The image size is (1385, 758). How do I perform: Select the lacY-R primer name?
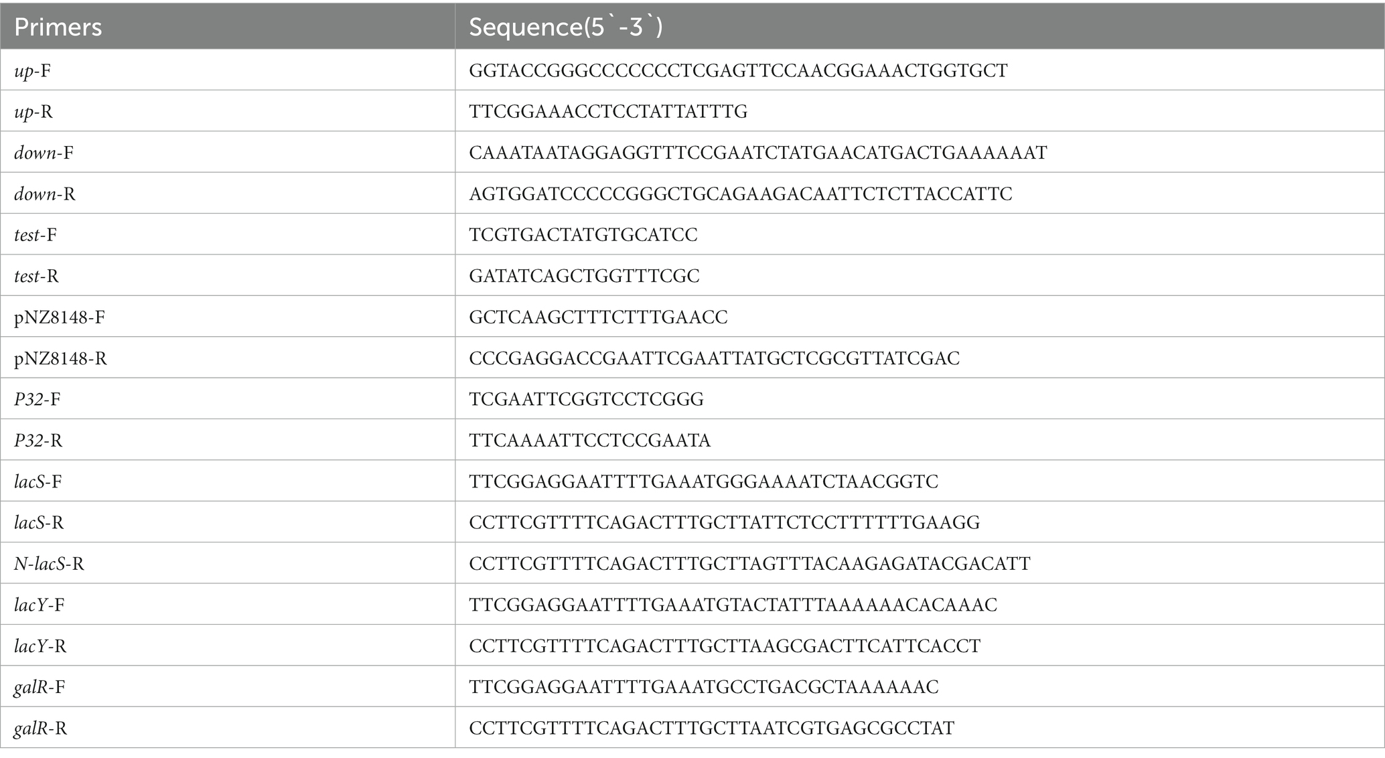(40, 646)
